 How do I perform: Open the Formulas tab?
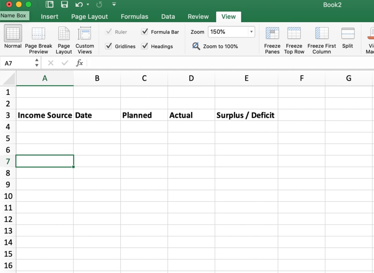[x=134, y=17]
